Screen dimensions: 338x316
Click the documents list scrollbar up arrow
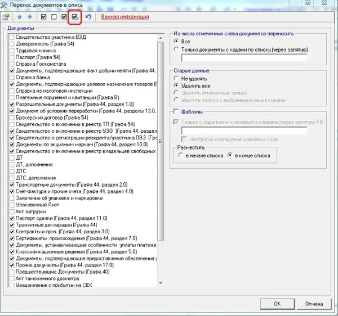[161, 38]
